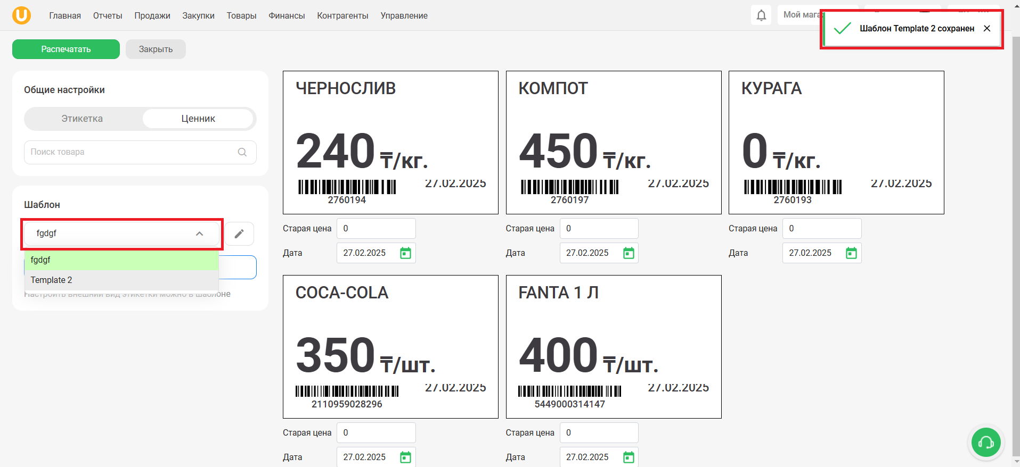Select the ЧЕРНОСЛИВ price tag preview

coord(390,143)
